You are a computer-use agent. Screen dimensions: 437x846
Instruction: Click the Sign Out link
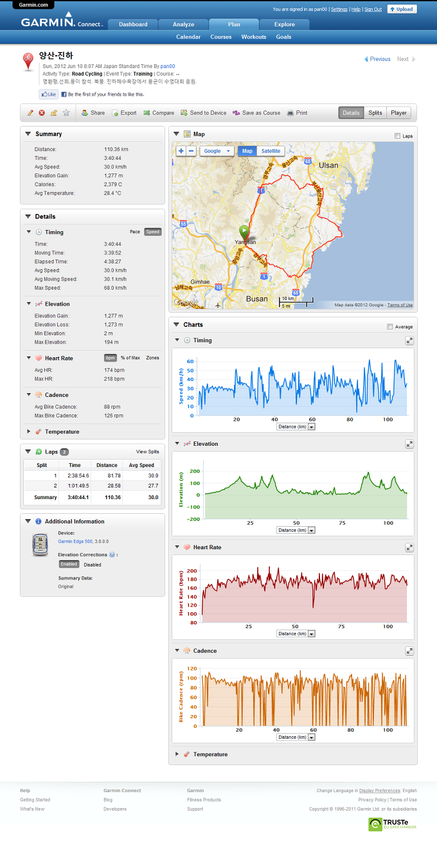(x=373, y=10)
